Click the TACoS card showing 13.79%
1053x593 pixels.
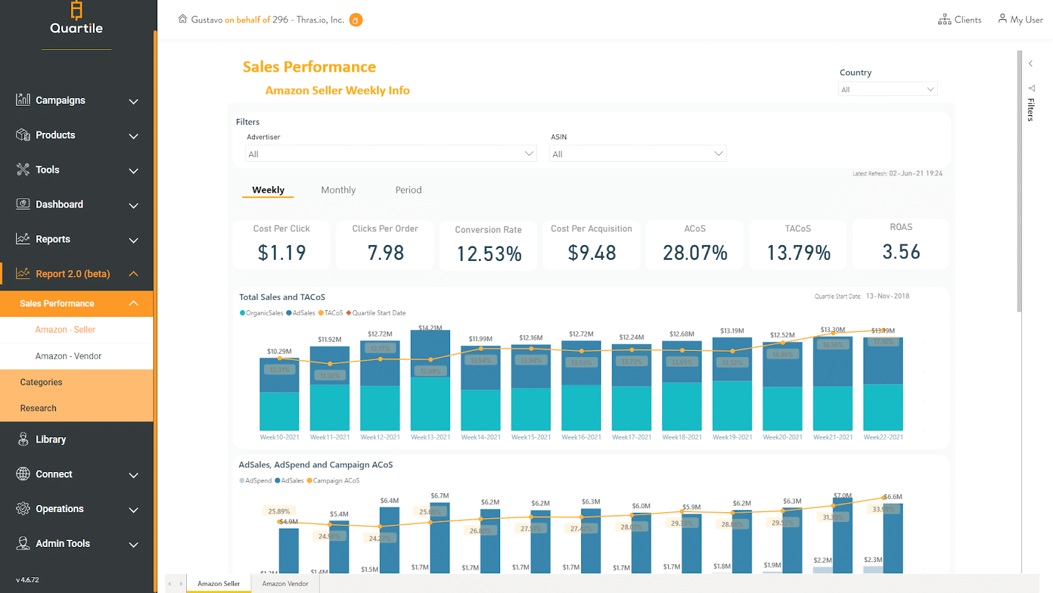[x=798, y=245]
